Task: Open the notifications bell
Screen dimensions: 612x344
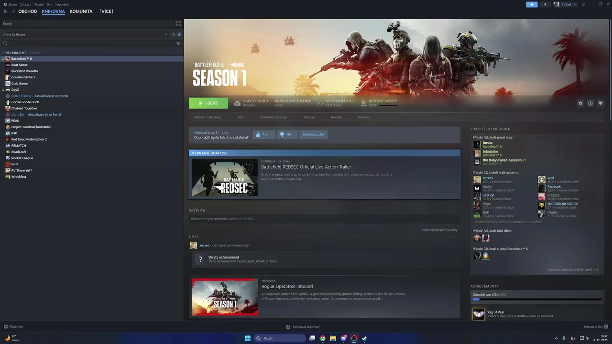Action: pyautogui.click(x=545, y=4)
